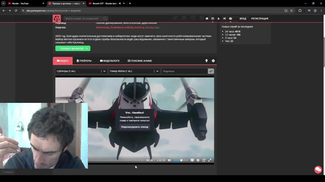Open the new tab plus button
This screenshot has height=182, width=325.
[x=130, y=4]
